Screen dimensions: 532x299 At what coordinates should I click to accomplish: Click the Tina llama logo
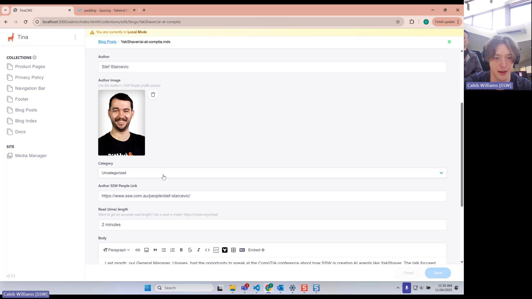coord(11,37)
